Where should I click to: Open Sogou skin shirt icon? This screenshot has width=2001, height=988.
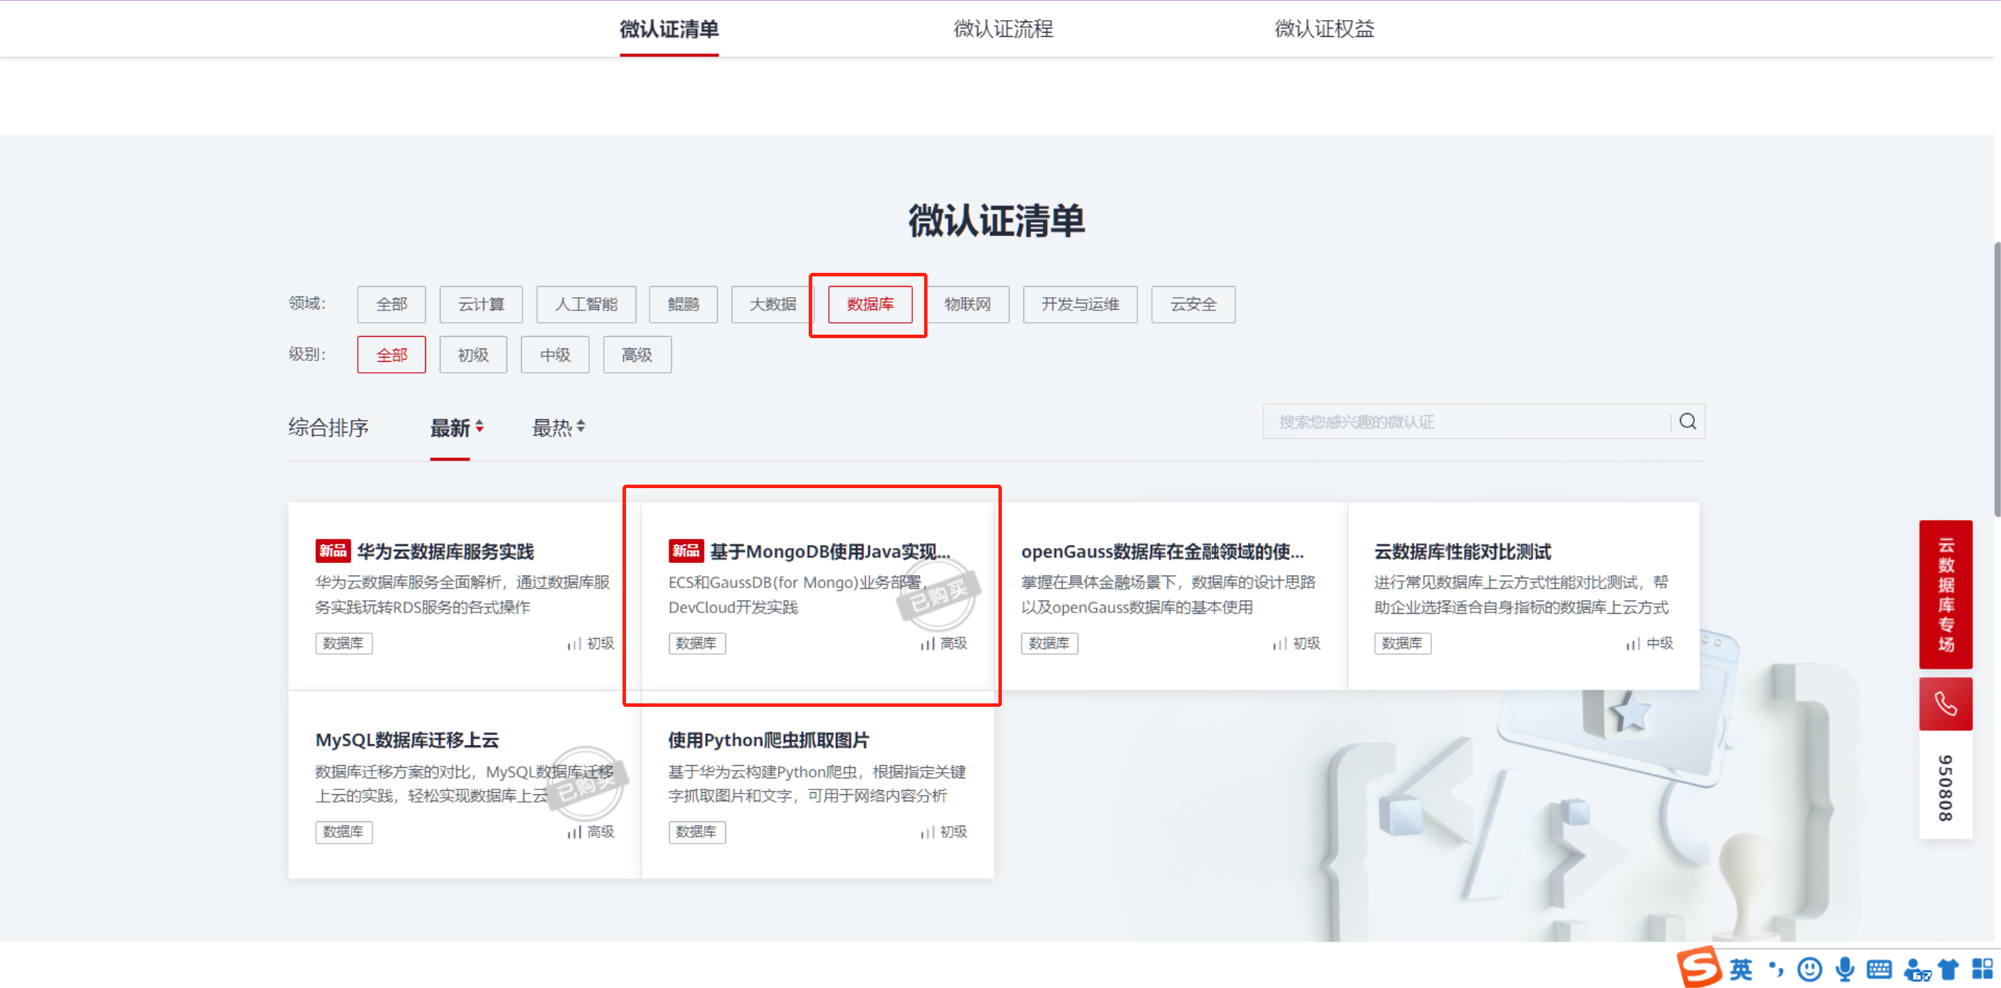pyautogui.click(x=1948, y=969)
